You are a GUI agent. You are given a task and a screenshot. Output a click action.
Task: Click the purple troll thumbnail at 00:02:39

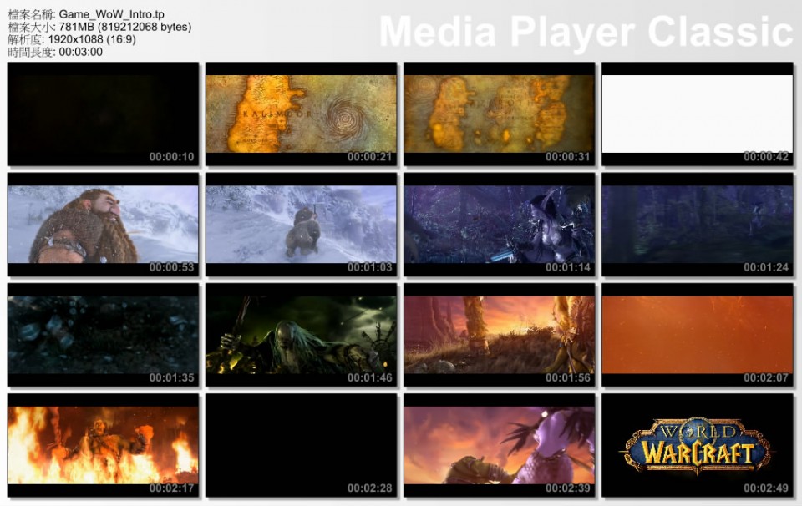click(x=500, y=445)
